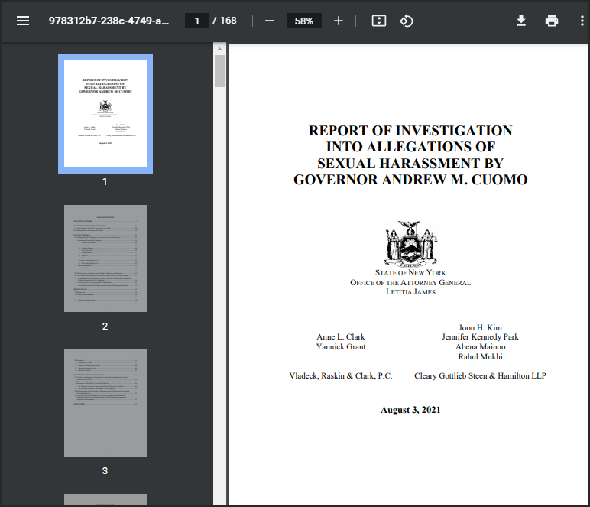
Task: Click the August 3, 2021 date text
Action: [x=410, y=410]
